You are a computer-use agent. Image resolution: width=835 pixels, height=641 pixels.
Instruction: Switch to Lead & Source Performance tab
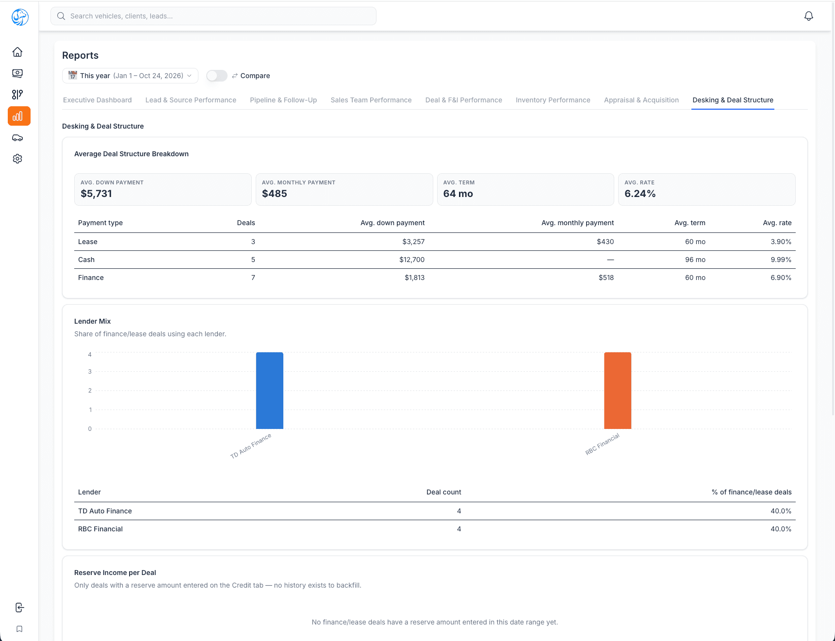tap(191, 100)
